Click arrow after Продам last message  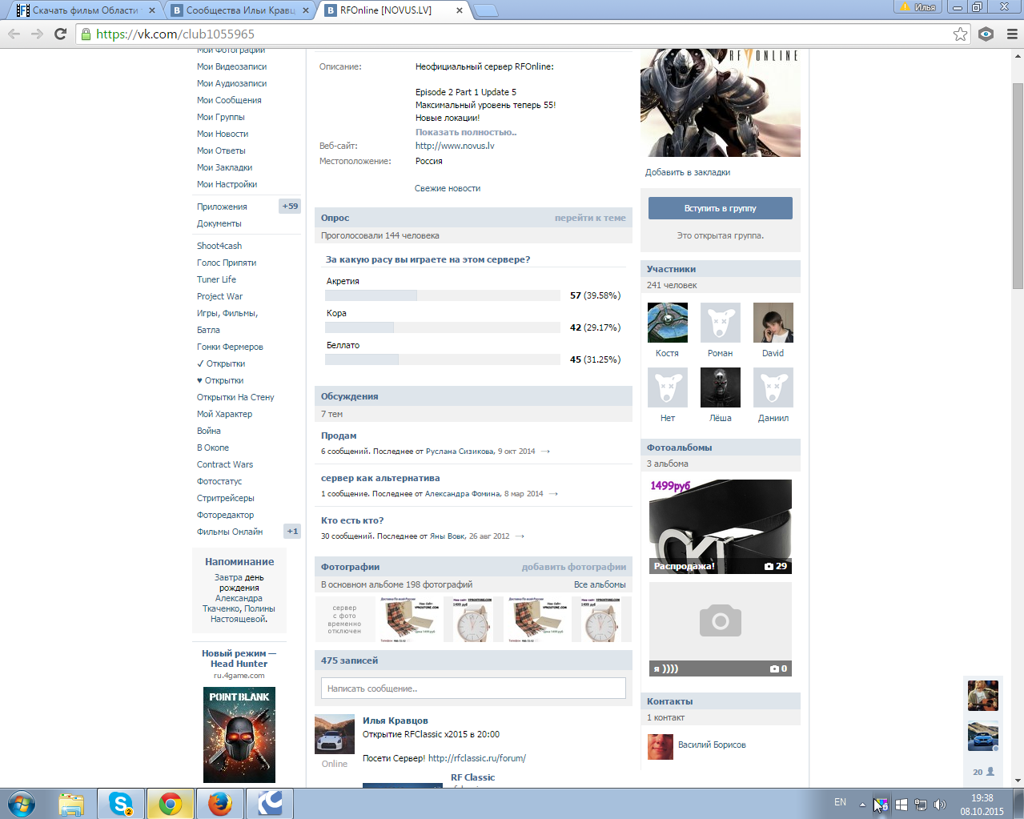(x=545, y=452)
